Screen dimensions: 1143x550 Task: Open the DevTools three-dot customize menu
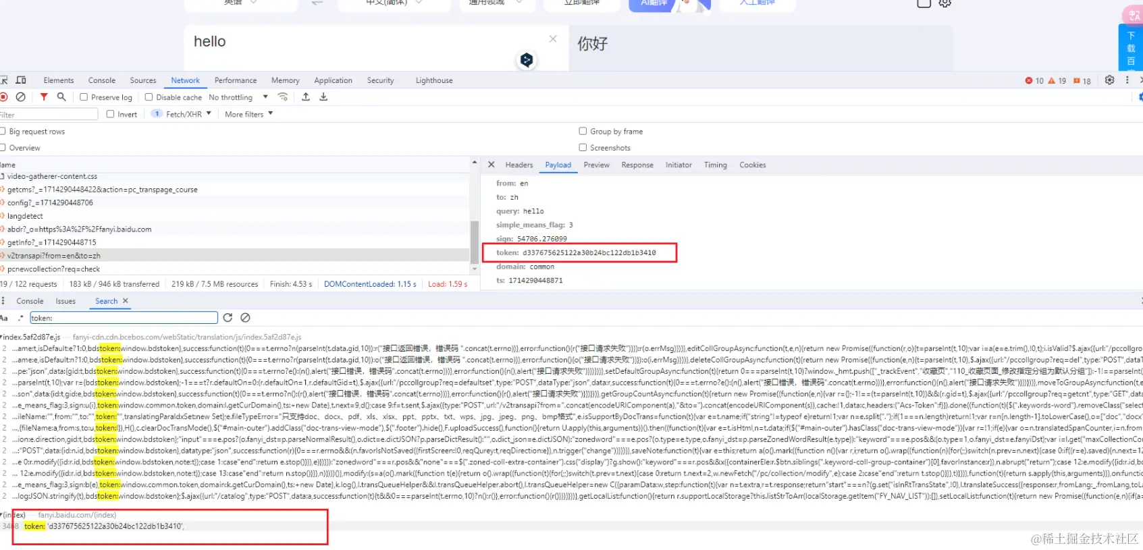(x=1127, y=80)
